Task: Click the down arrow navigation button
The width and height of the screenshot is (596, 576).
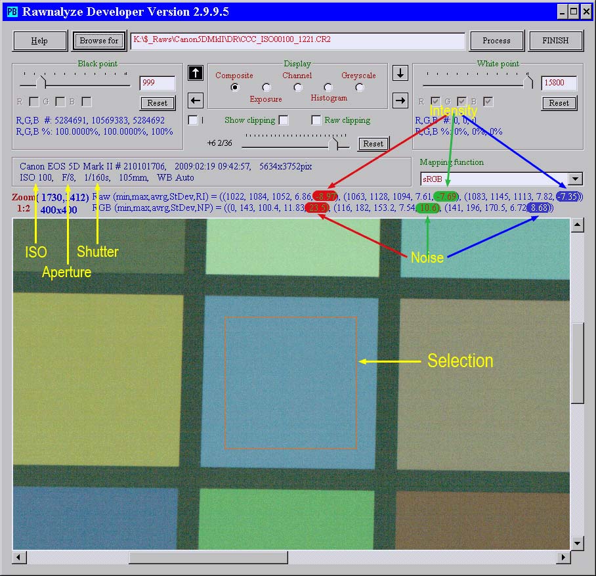Action: (x=400, y=73)
